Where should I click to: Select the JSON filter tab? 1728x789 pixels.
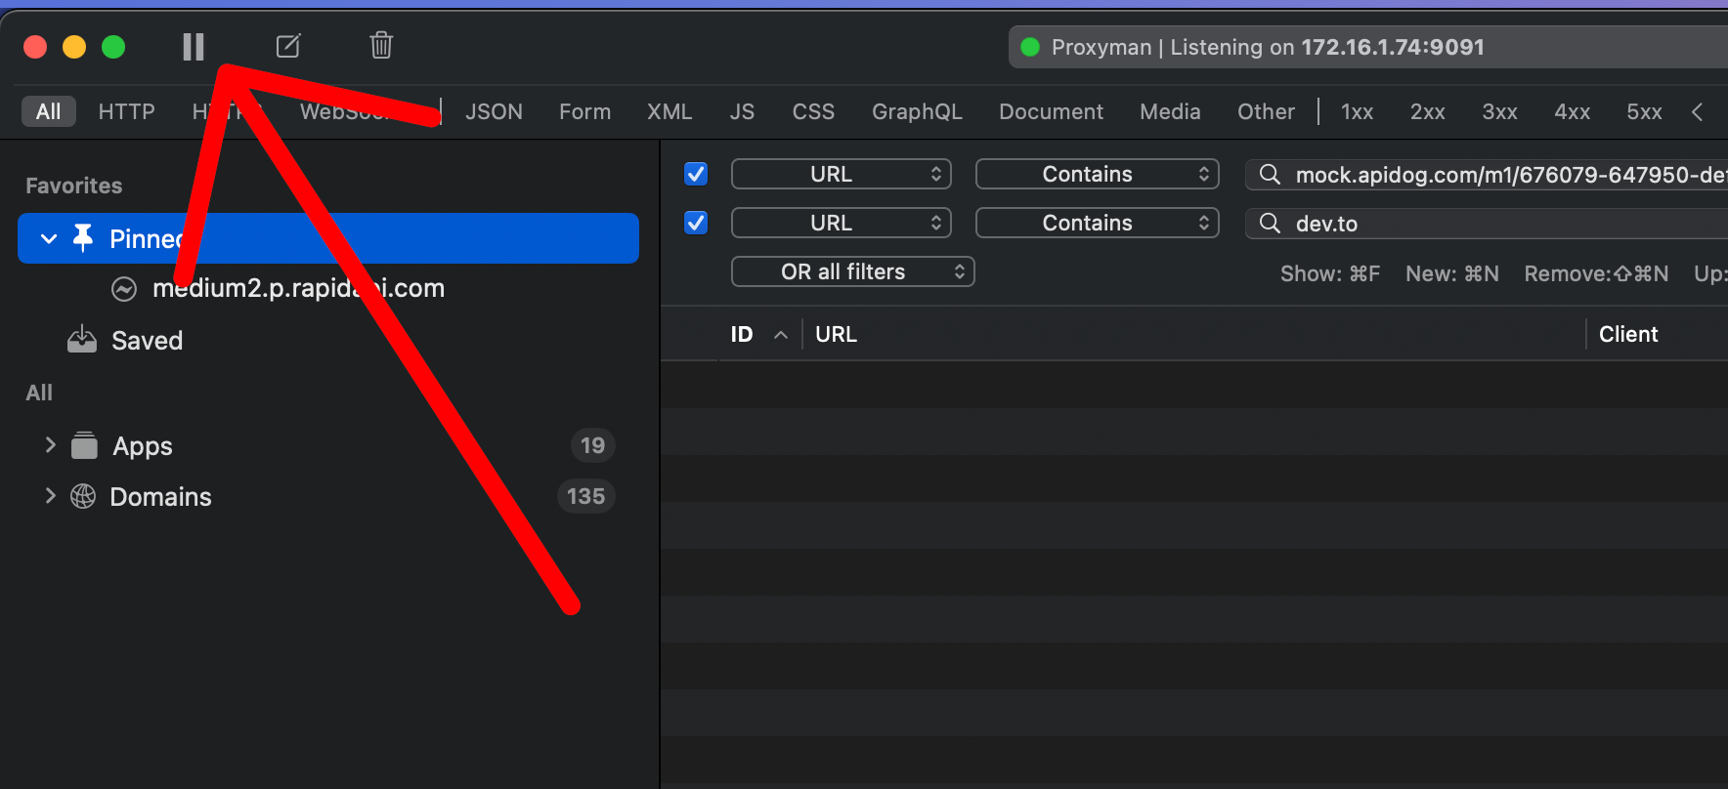pyautogui.click(x=494, y=111)
